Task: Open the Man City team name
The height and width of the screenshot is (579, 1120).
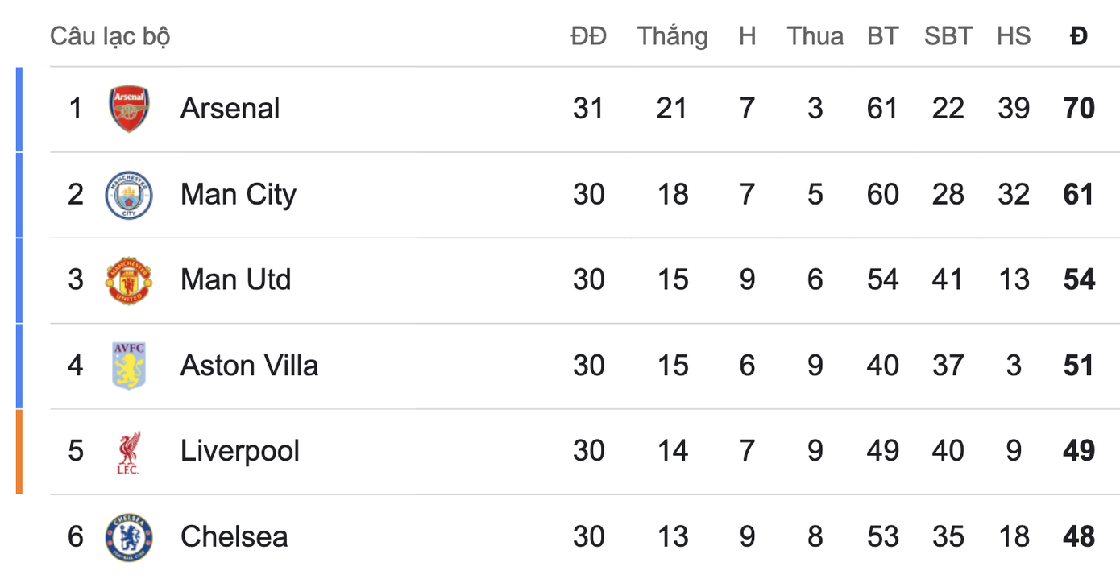Action: [238, 195]
